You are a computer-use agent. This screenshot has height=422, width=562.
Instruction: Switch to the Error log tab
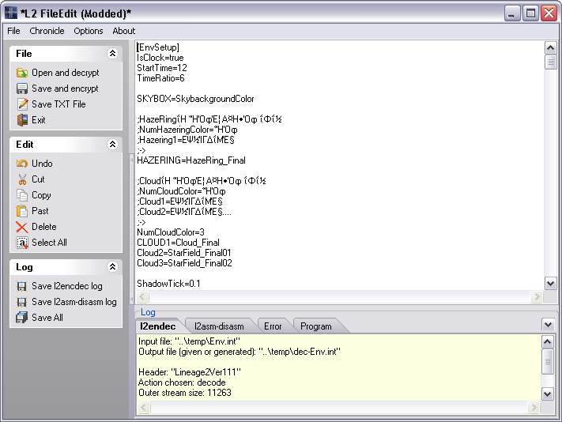coord(273,326)
